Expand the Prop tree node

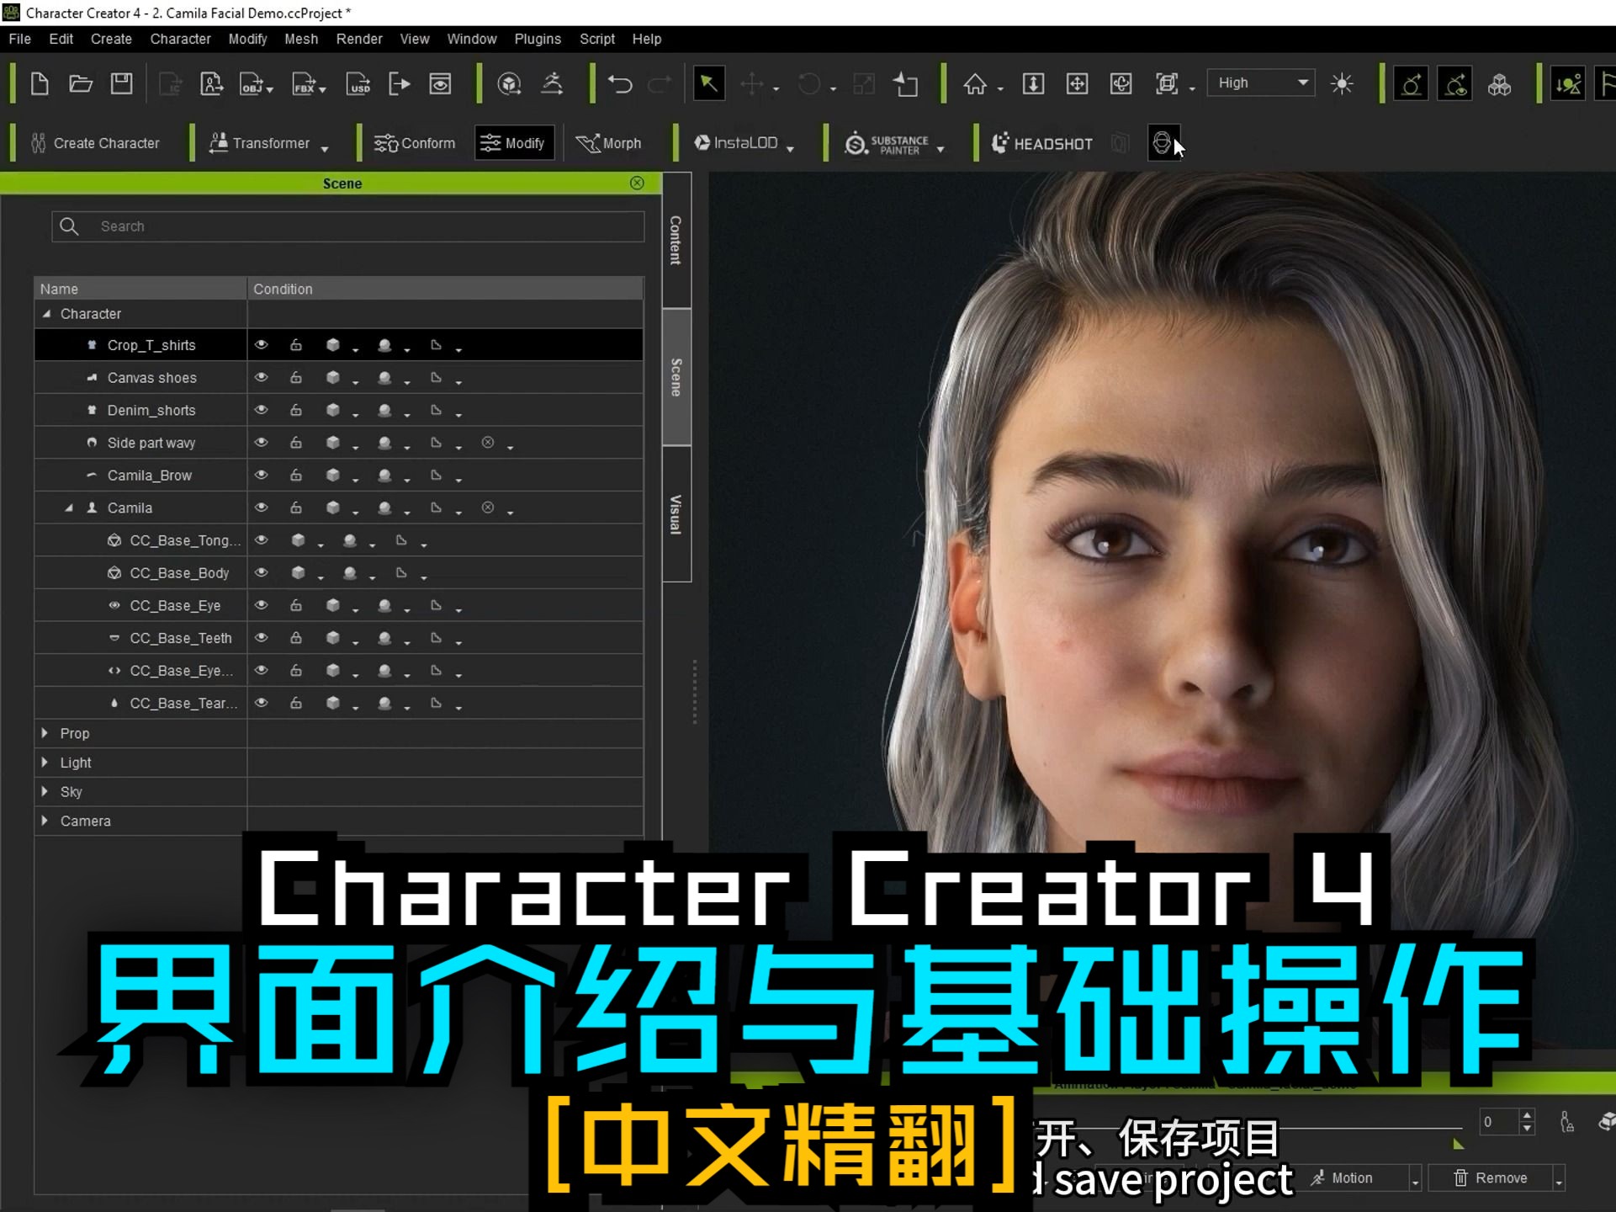pyautogui.click(x=45, y=733)
